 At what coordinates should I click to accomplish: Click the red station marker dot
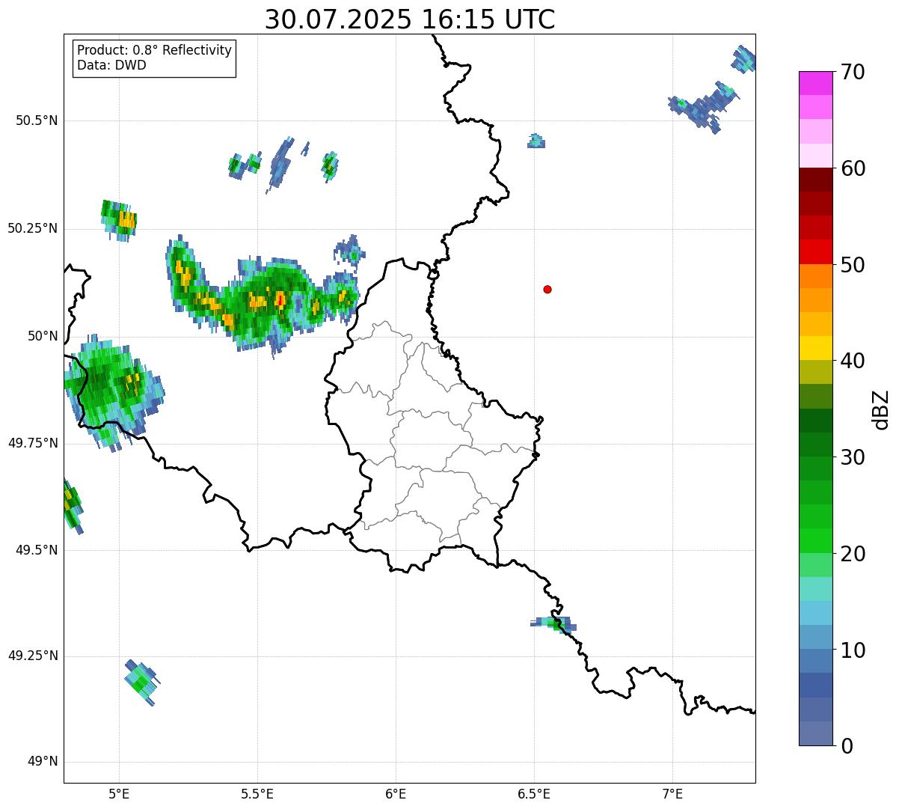click(x=547, y=290)
